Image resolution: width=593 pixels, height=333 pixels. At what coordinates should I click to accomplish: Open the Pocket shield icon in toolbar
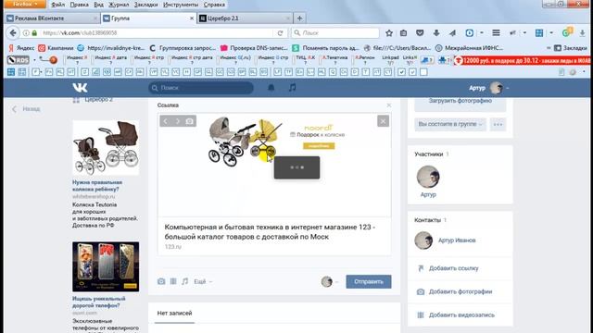(x=420, y=33)
